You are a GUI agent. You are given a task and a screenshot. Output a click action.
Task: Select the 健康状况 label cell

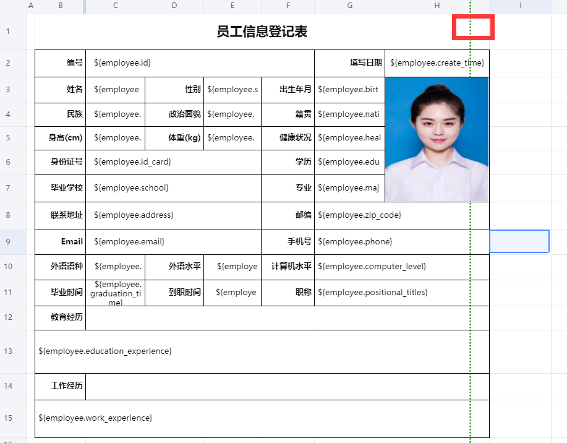coord(288,138)
